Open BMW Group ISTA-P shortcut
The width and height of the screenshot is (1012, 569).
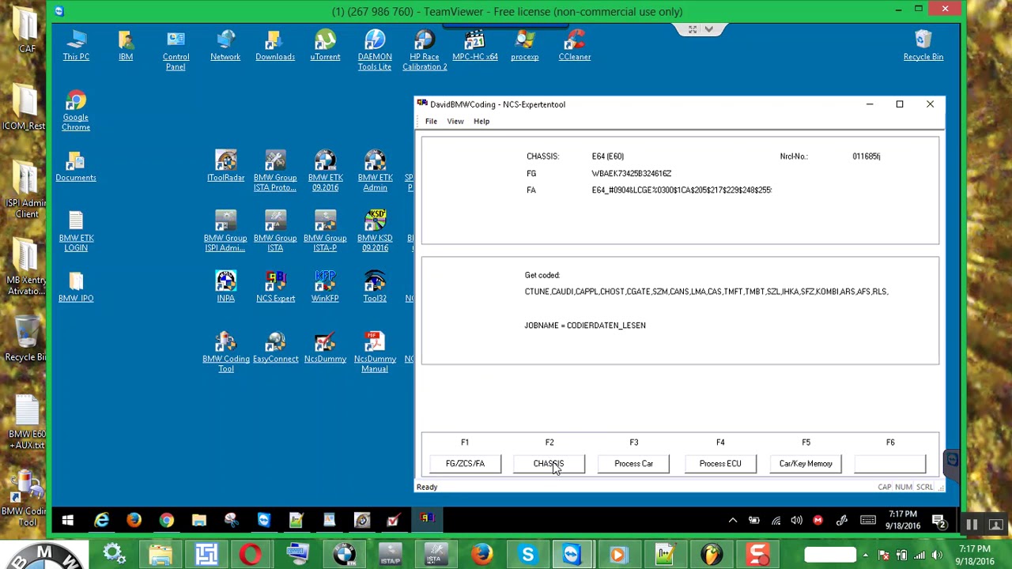pyautogui.click(x=325, y=232)
